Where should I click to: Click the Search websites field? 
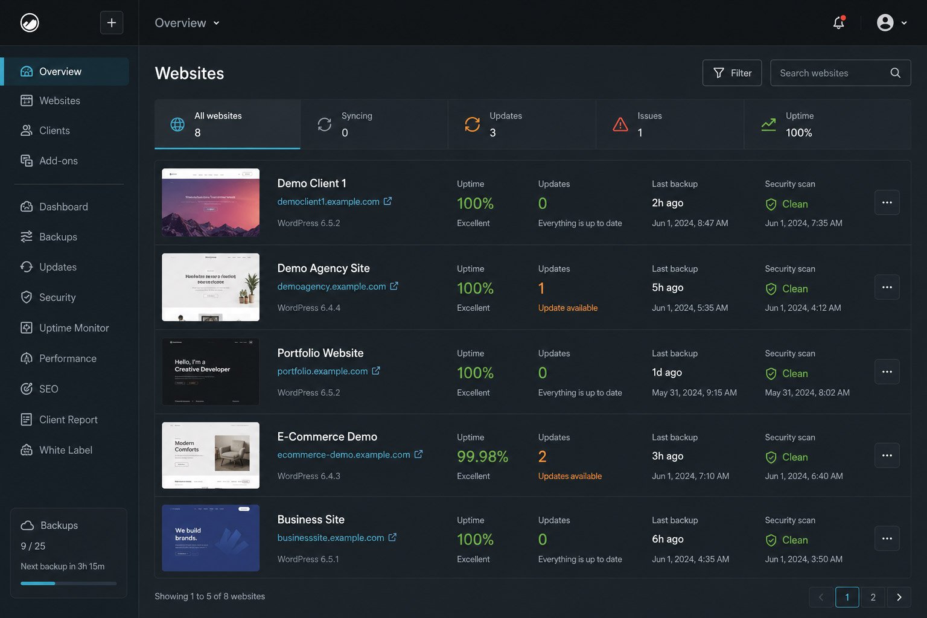(x=840, y=73)
